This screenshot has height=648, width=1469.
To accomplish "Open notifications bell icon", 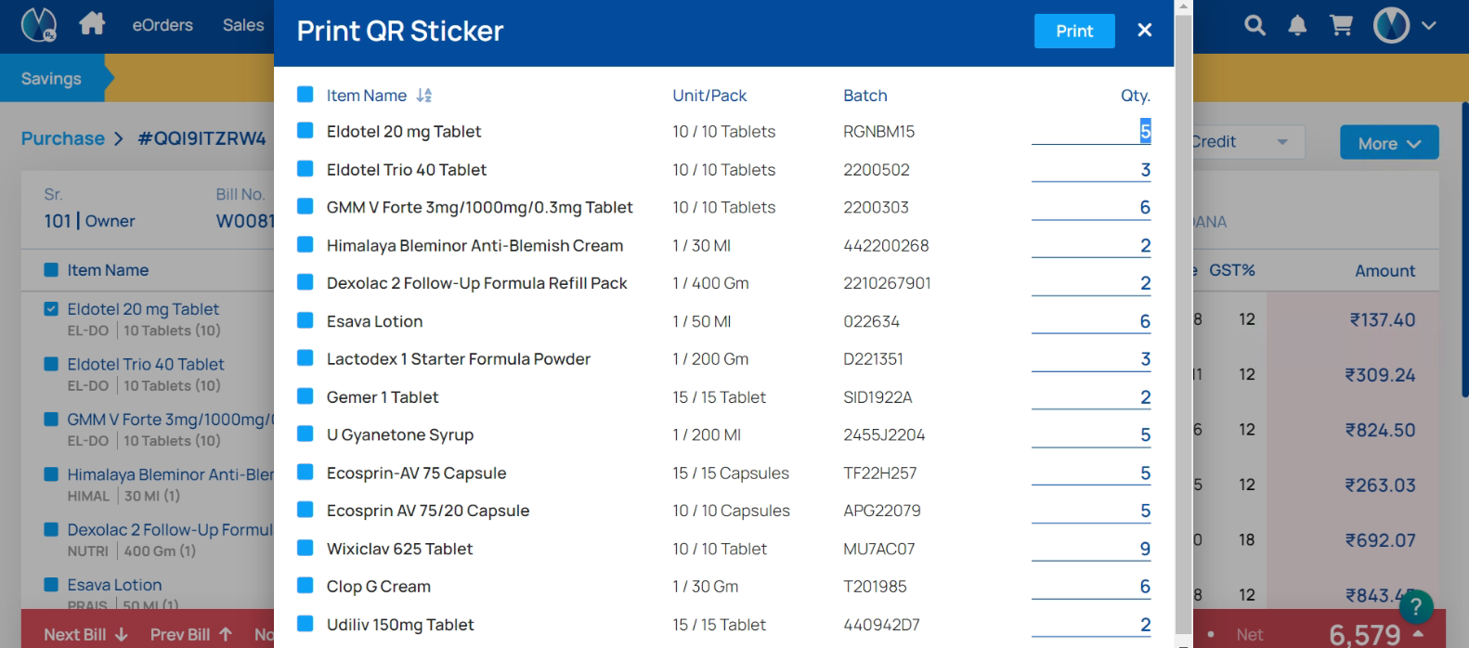I will [1297, 26].
